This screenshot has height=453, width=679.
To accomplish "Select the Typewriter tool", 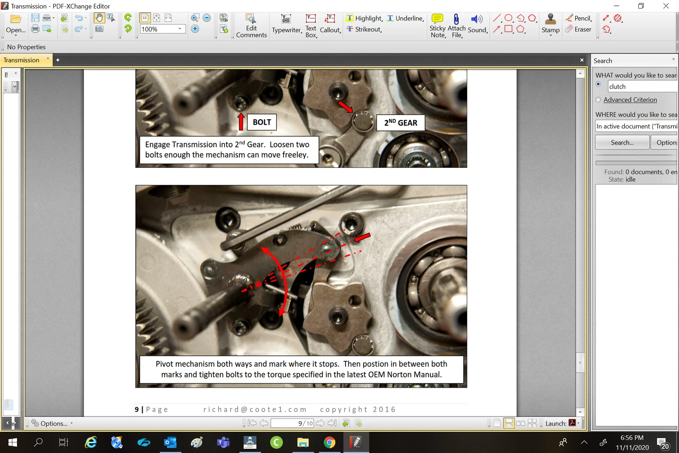I will click(x=286, y=25).
